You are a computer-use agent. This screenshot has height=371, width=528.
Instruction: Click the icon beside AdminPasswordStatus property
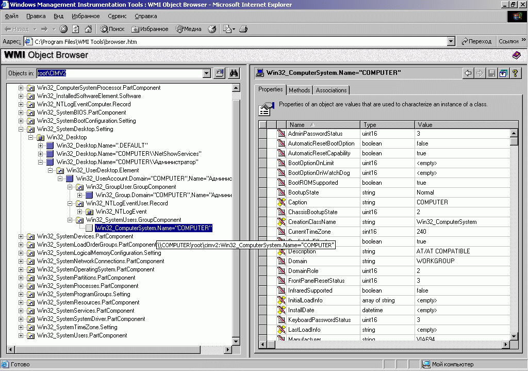281,134
